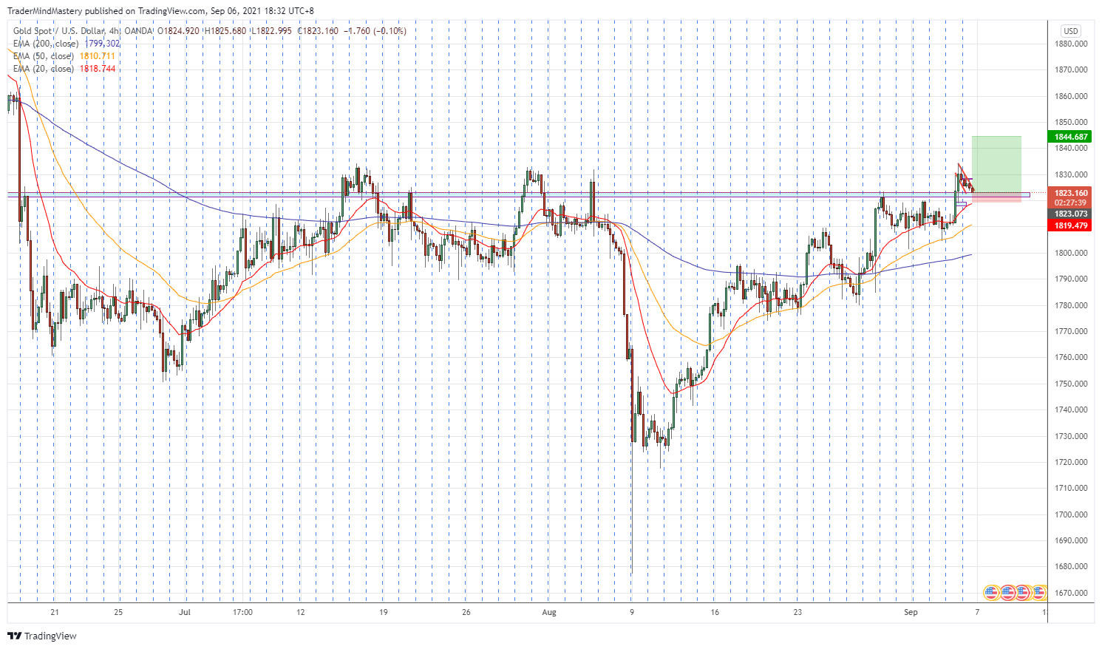Click the 1800.000 price axis label
The height and width of the screenshot is (649, 1102).
[1071, 253]
